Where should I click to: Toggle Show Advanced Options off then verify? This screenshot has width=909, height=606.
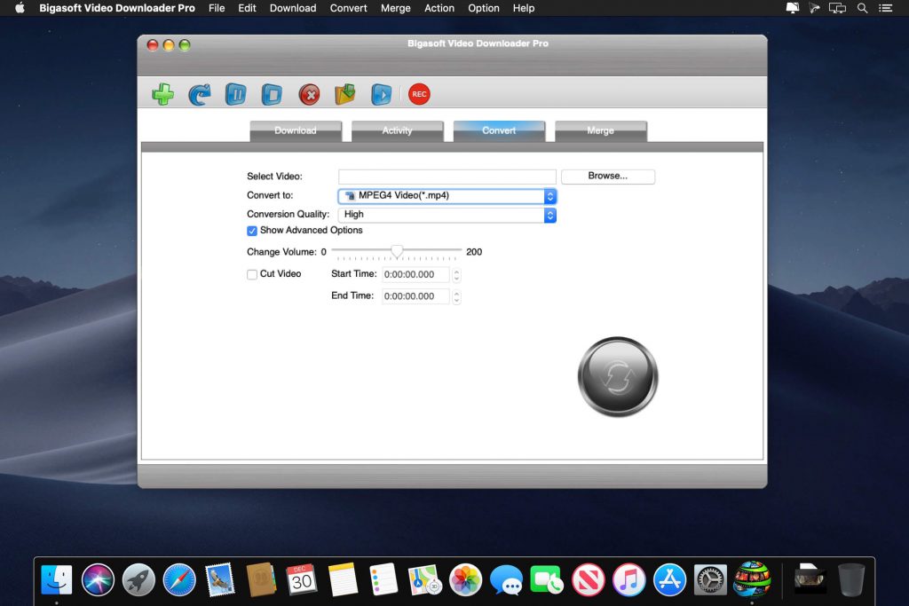(x=252, y=230)
